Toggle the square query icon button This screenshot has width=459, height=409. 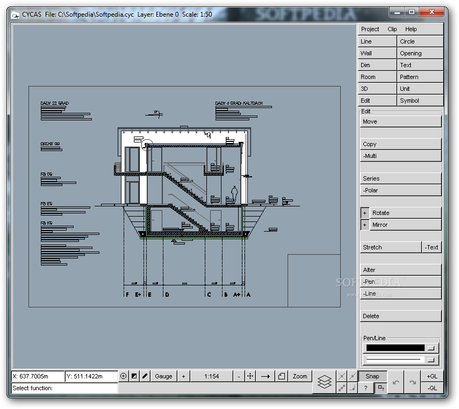381,388
